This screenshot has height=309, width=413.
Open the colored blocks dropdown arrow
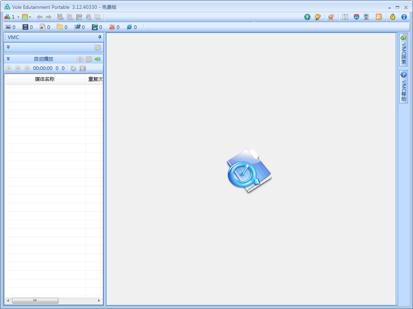point(18,17)
